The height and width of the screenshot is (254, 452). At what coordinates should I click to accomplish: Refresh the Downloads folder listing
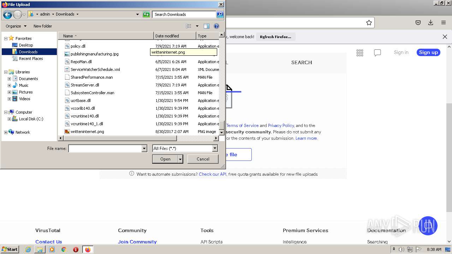coord(146,14)
